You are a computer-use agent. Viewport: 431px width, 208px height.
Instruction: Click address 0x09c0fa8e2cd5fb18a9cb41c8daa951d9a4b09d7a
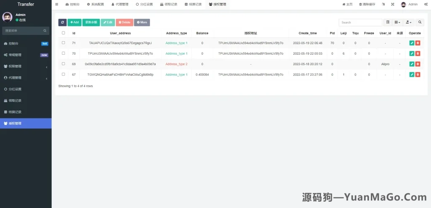point(120,64)
